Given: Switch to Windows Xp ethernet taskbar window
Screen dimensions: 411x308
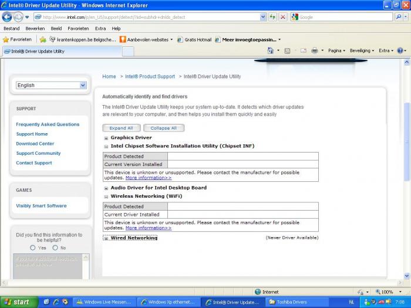Looking at the screenshot, I should (x=169, y=302).
